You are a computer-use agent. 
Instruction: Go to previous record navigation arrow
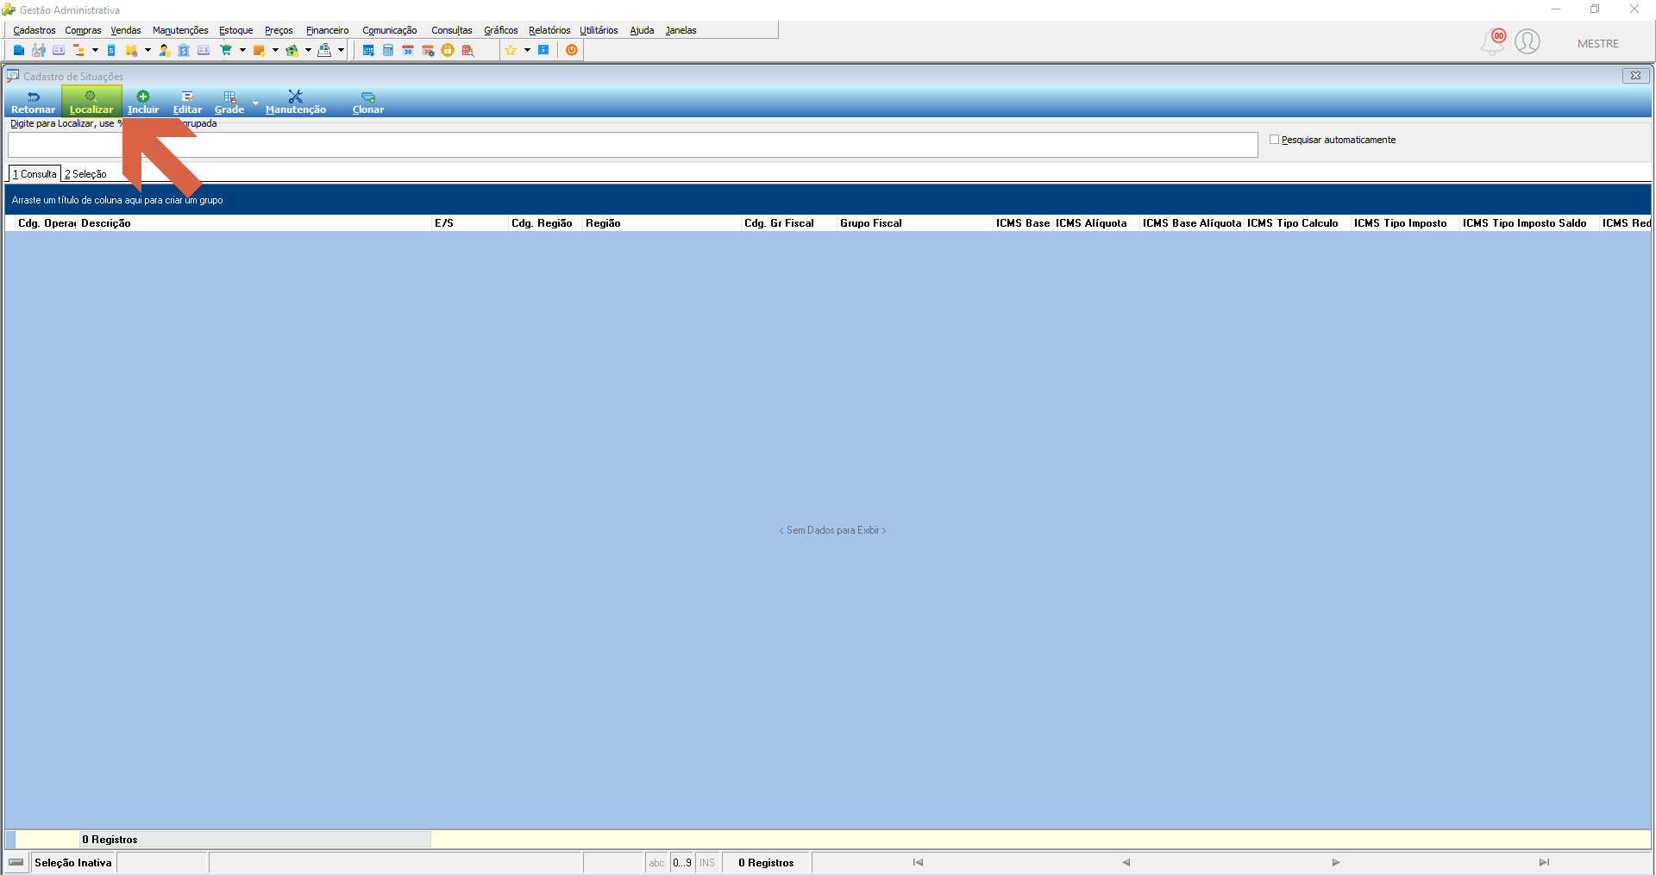[1126, 862]
